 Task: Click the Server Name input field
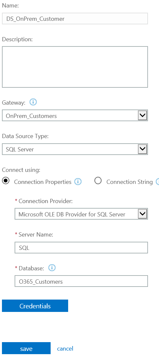[81, 248]
